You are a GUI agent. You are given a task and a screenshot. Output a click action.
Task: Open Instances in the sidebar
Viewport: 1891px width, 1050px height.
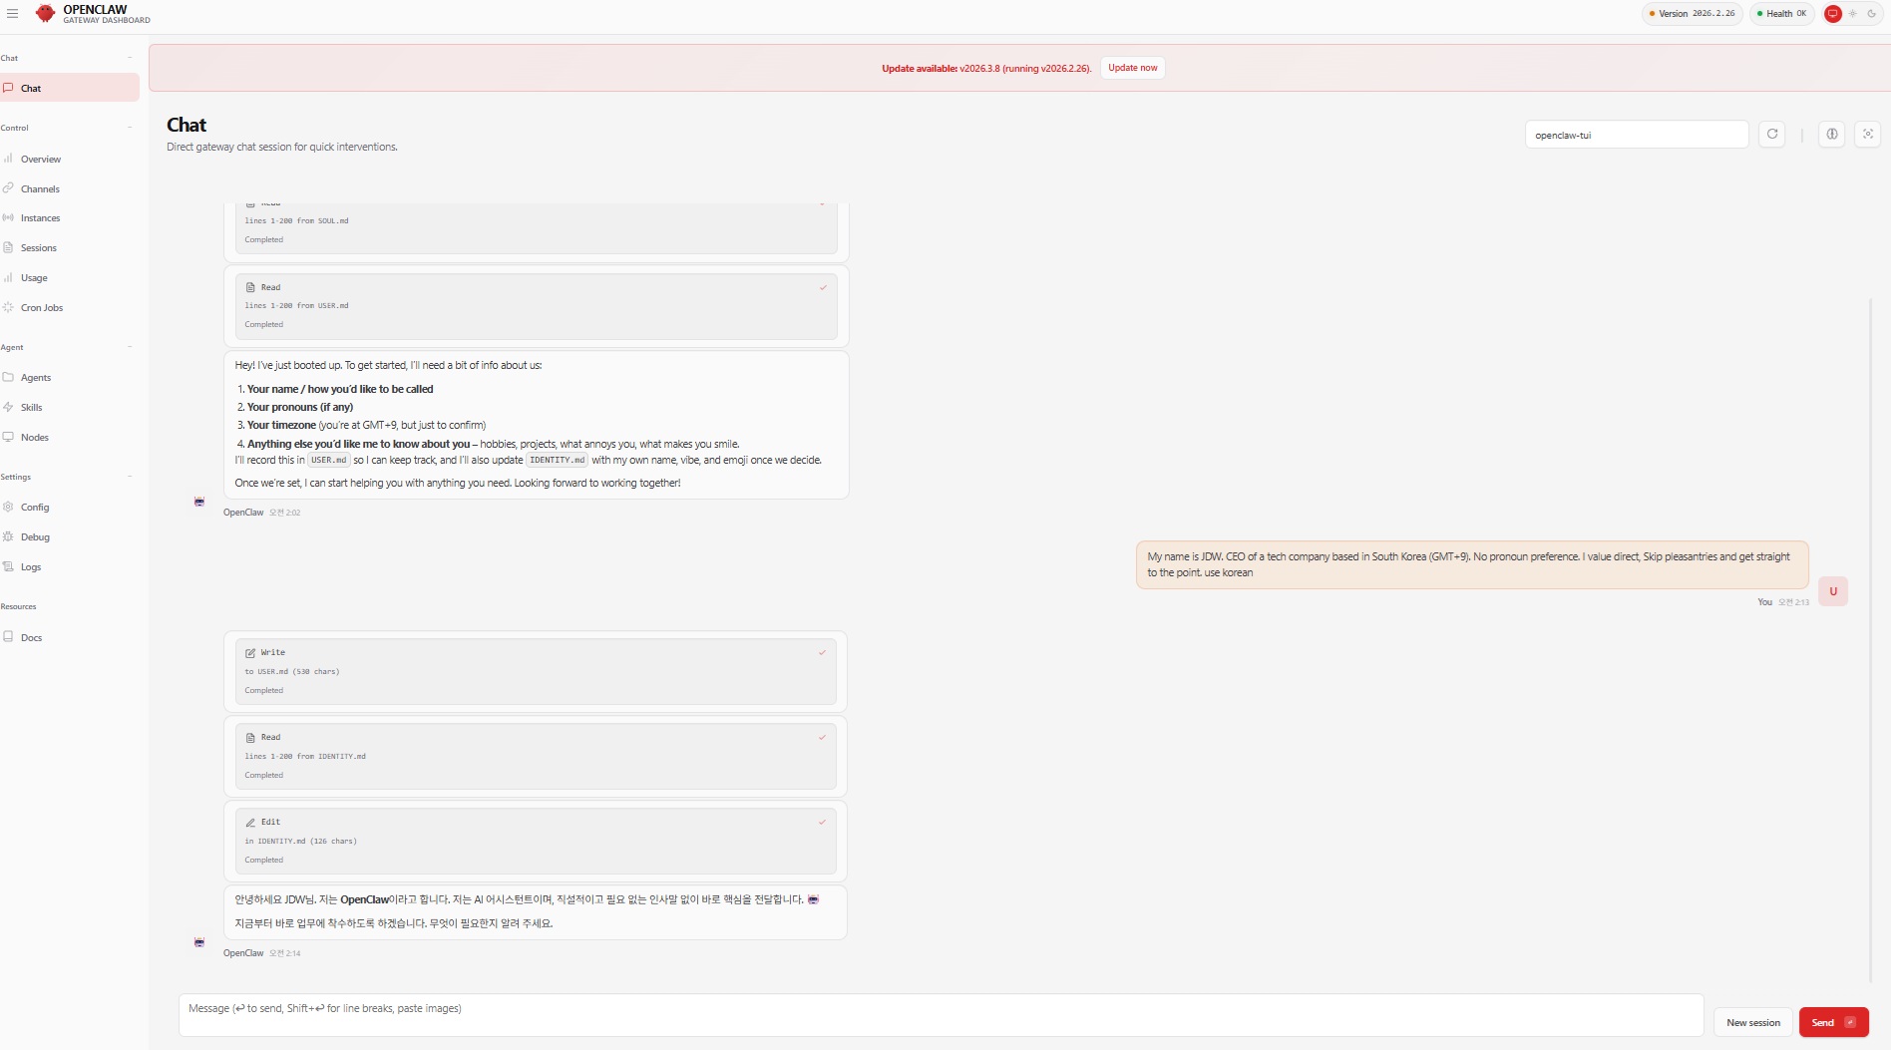coord(40,218)
